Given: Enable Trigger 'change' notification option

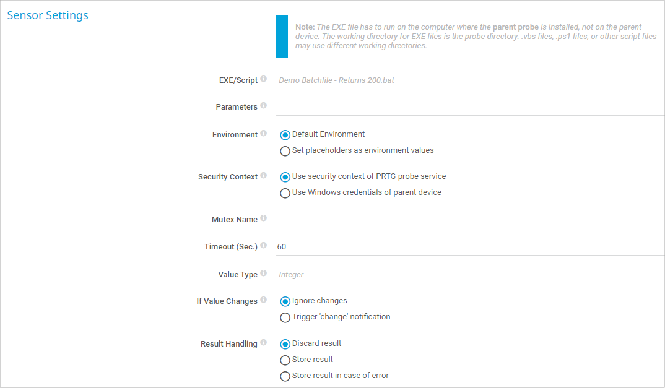Looking at the screenshot, I should (x=285, y=317).
